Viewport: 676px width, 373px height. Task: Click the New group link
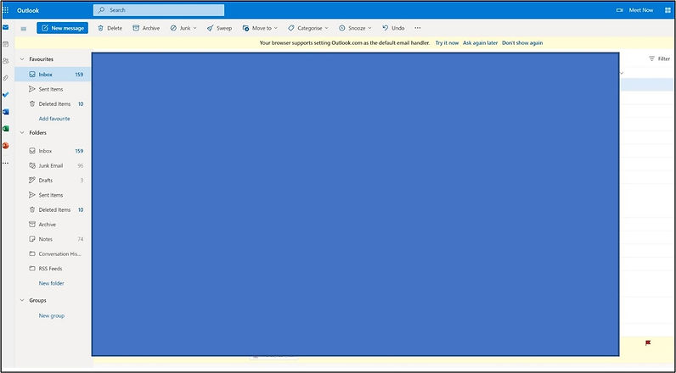pyautogui.click(x=51, y=316)
